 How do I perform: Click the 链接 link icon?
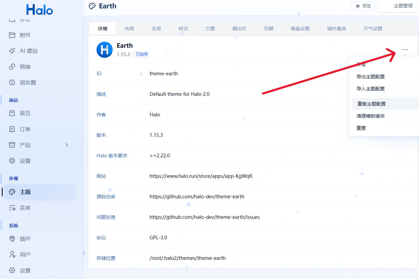tap(12, 67)
